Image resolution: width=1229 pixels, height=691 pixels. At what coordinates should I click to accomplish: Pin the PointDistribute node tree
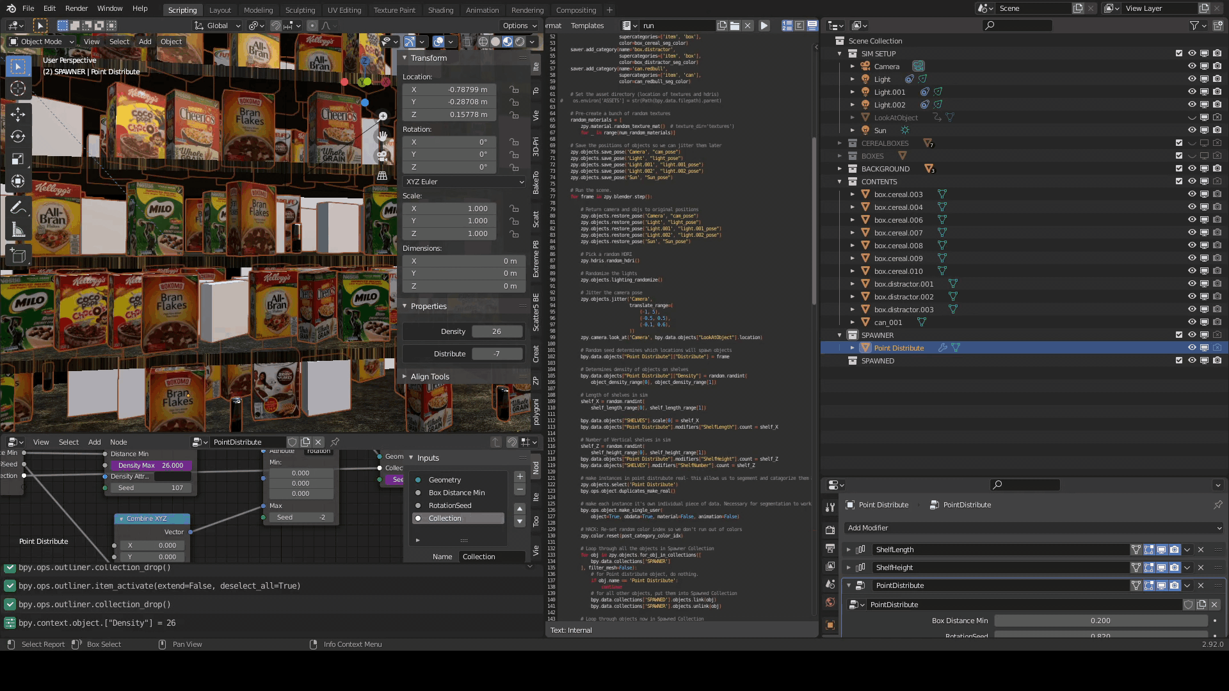335,442
